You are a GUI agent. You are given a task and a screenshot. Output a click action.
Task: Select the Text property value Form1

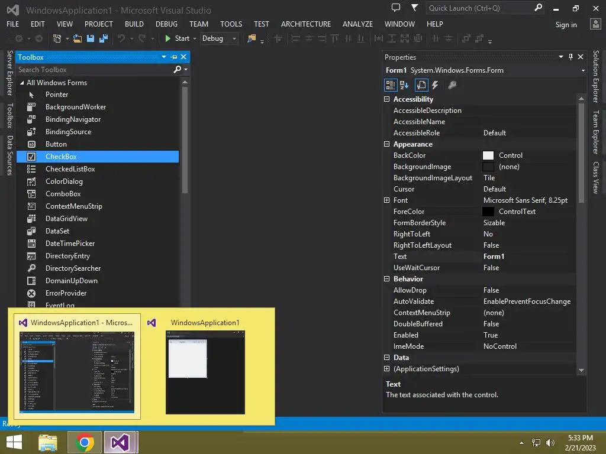pos(494,257)
